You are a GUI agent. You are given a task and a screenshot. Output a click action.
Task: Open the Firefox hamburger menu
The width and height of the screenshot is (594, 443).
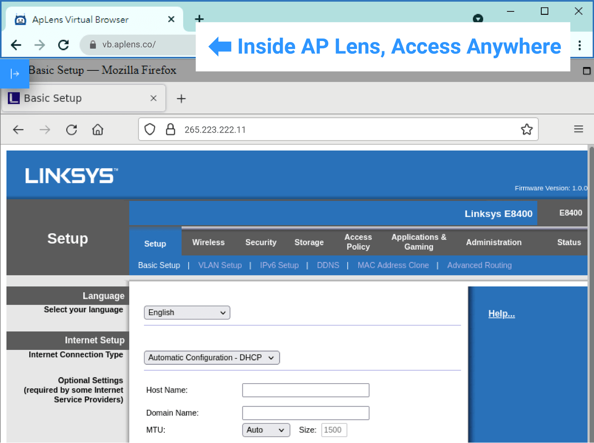(578, 130)
